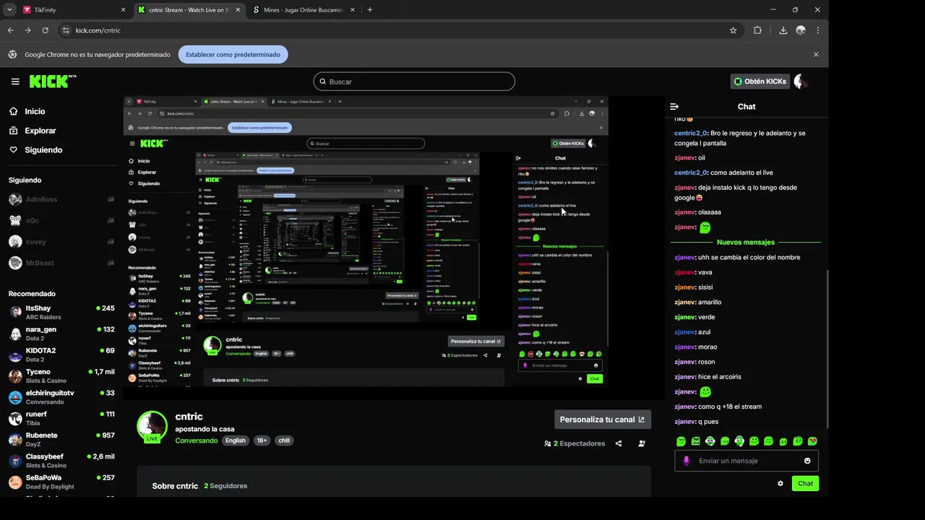
Task: Click the purple microphone icon in chat box
Action: coord(687,461)
